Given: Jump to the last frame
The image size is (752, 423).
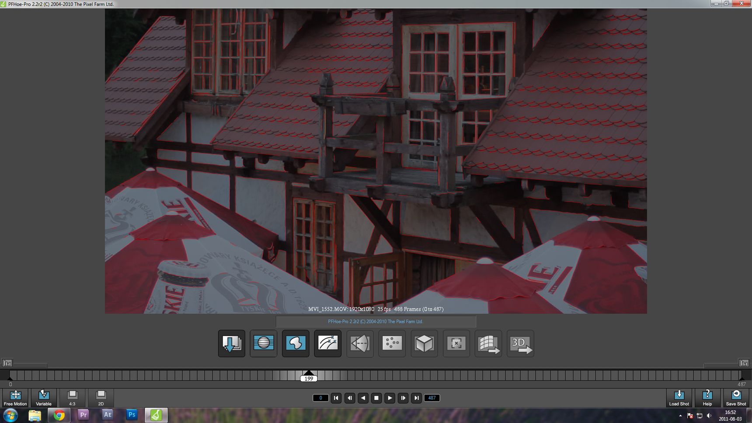Looking at the screenshot, I should tap(417, 398).
